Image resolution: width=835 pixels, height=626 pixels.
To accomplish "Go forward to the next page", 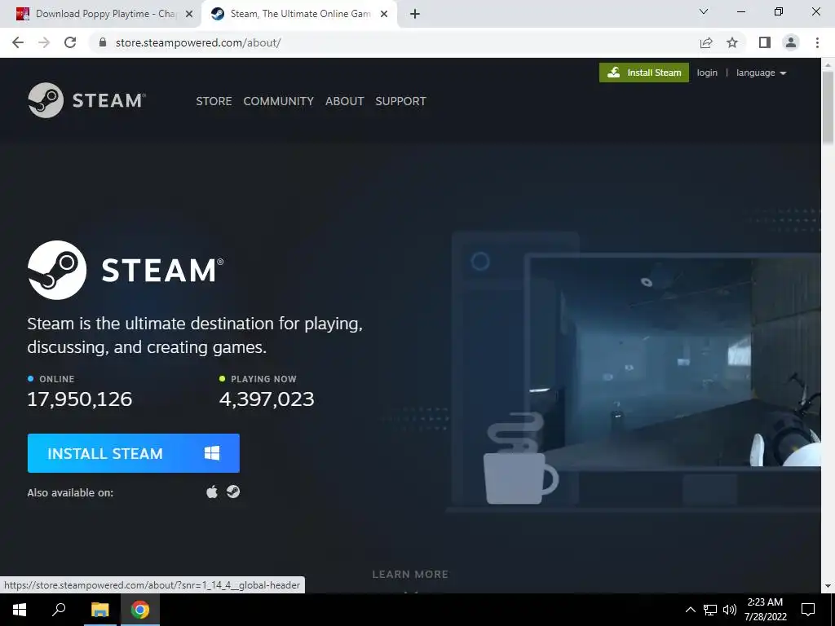I will coord(44,42).
